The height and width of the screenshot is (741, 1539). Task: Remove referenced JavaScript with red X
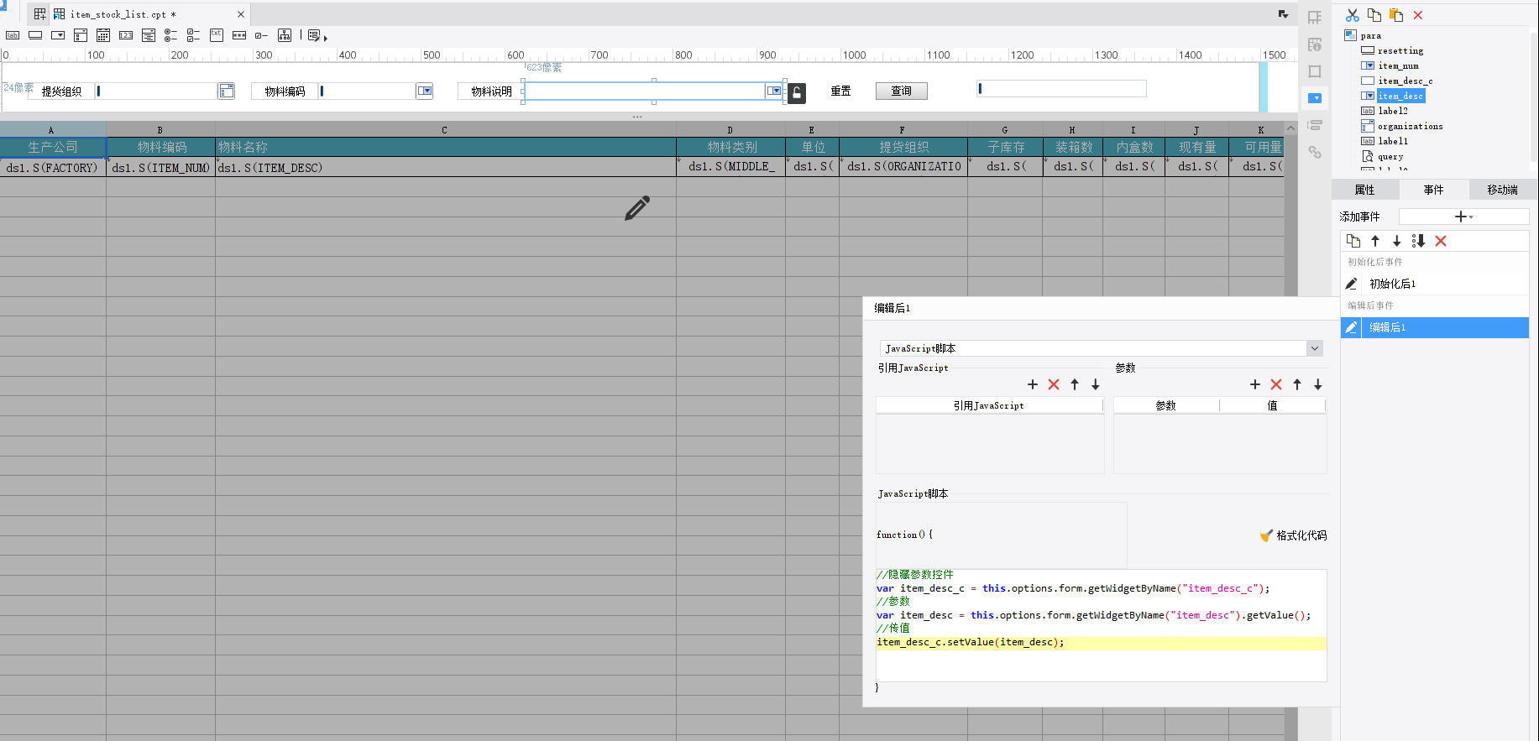point(1054,384)
